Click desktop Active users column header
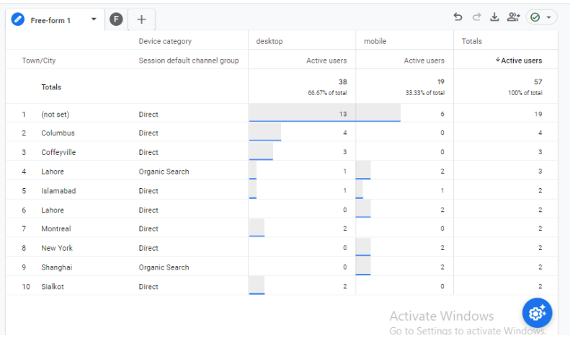Screen dimensions: 570x338 click(326, 61)
